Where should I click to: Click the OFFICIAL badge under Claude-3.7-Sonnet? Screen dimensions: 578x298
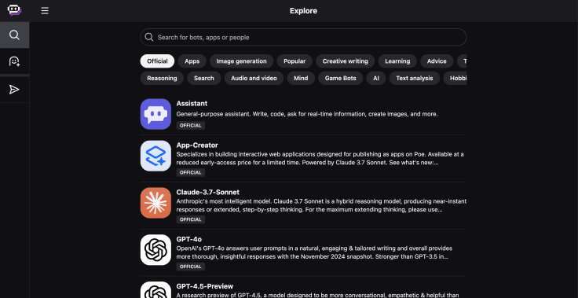coord(191,219)
